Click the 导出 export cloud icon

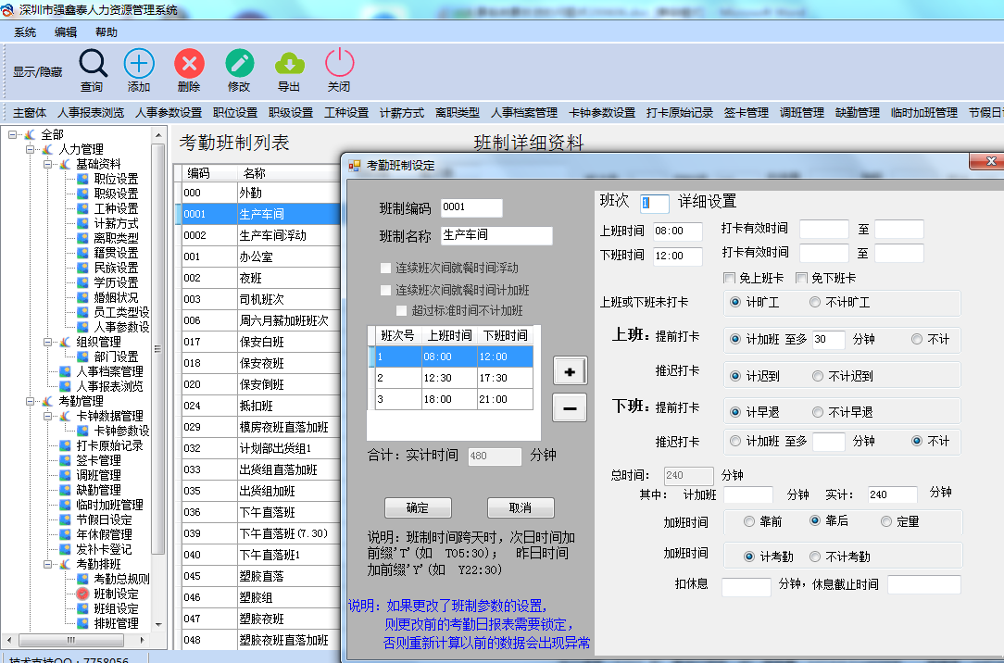(x=289, y=64)
